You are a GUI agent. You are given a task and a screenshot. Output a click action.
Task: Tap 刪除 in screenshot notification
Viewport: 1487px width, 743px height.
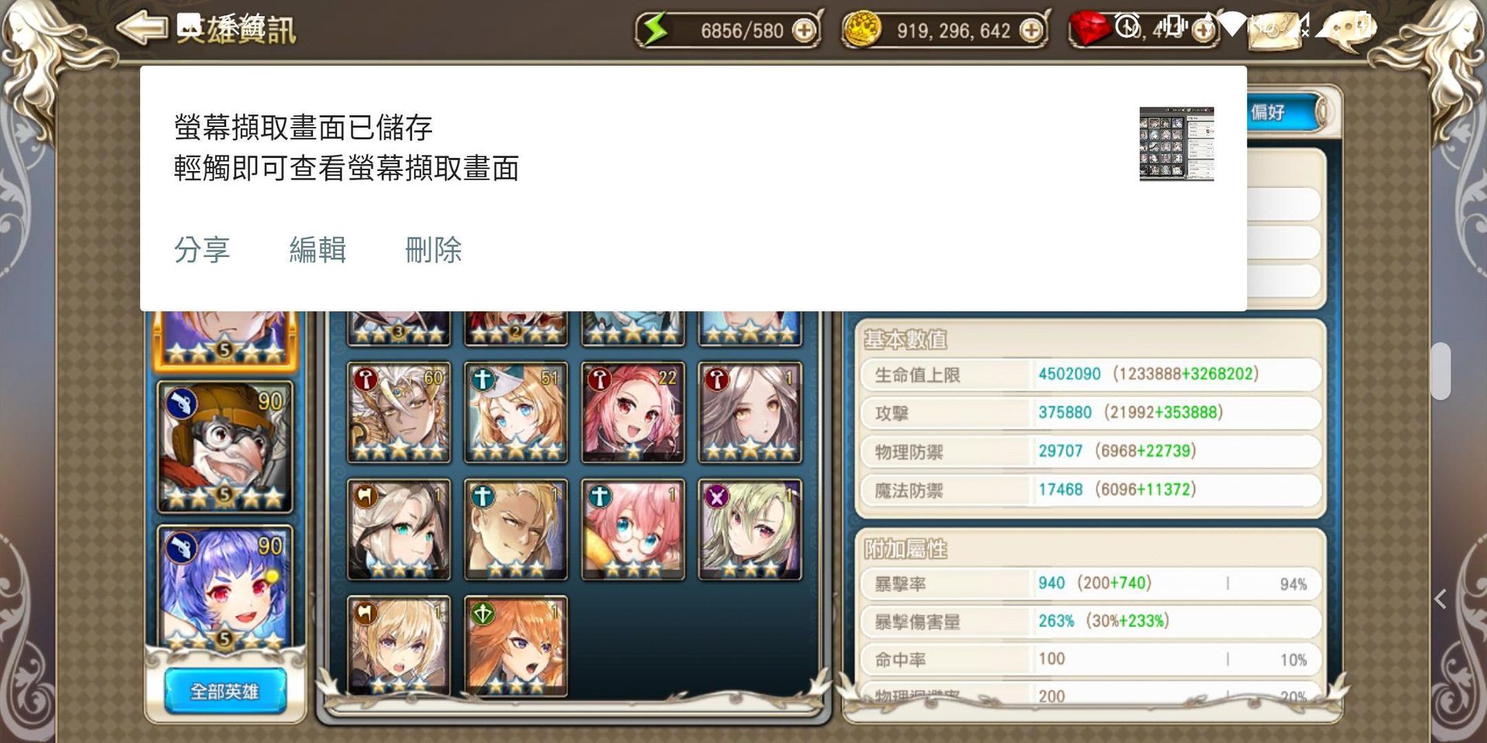click(x=433, y=250)
